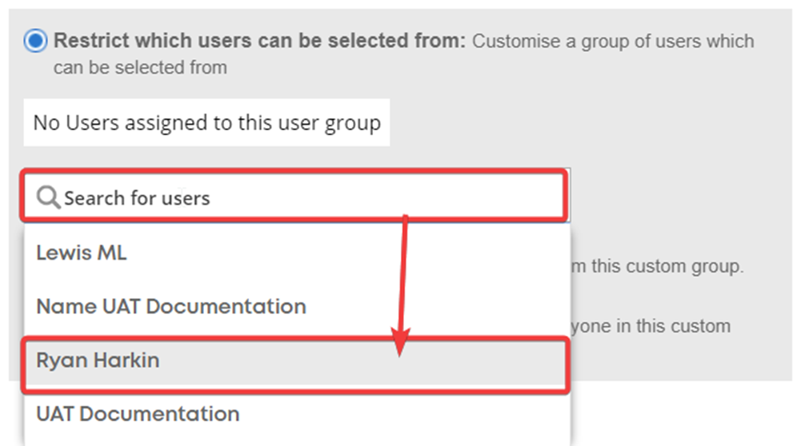
Task: Click the bold Restrict which users label
Action: point(259,40)
